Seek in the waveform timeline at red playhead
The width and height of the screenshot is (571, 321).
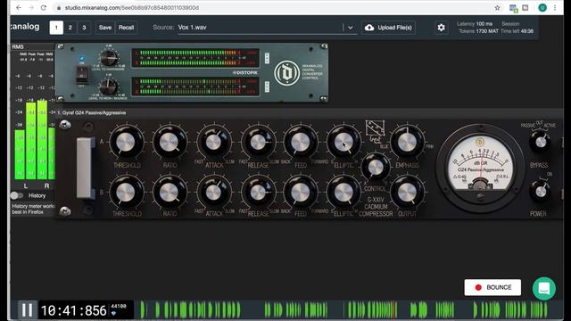pos(393,309)
